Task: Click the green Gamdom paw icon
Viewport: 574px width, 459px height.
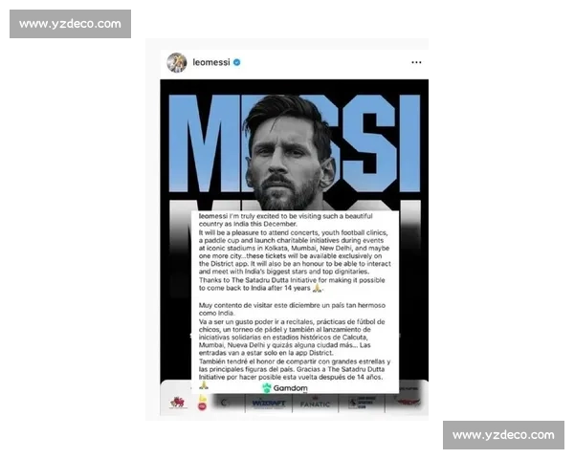Action: tap(267, 388)
